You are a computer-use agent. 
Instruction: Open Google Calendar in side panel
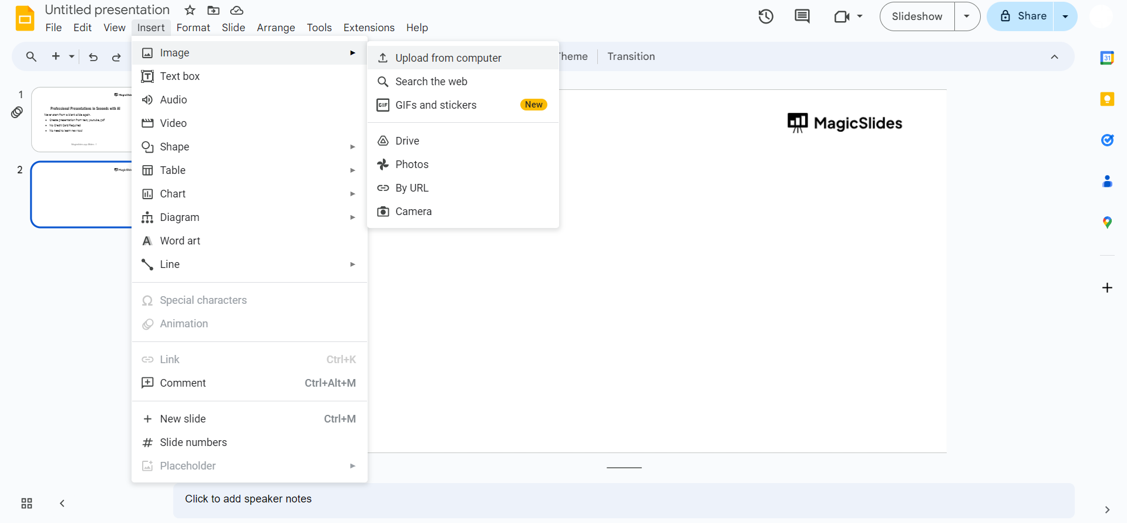pyautogui.click(x=1107, y=58)
